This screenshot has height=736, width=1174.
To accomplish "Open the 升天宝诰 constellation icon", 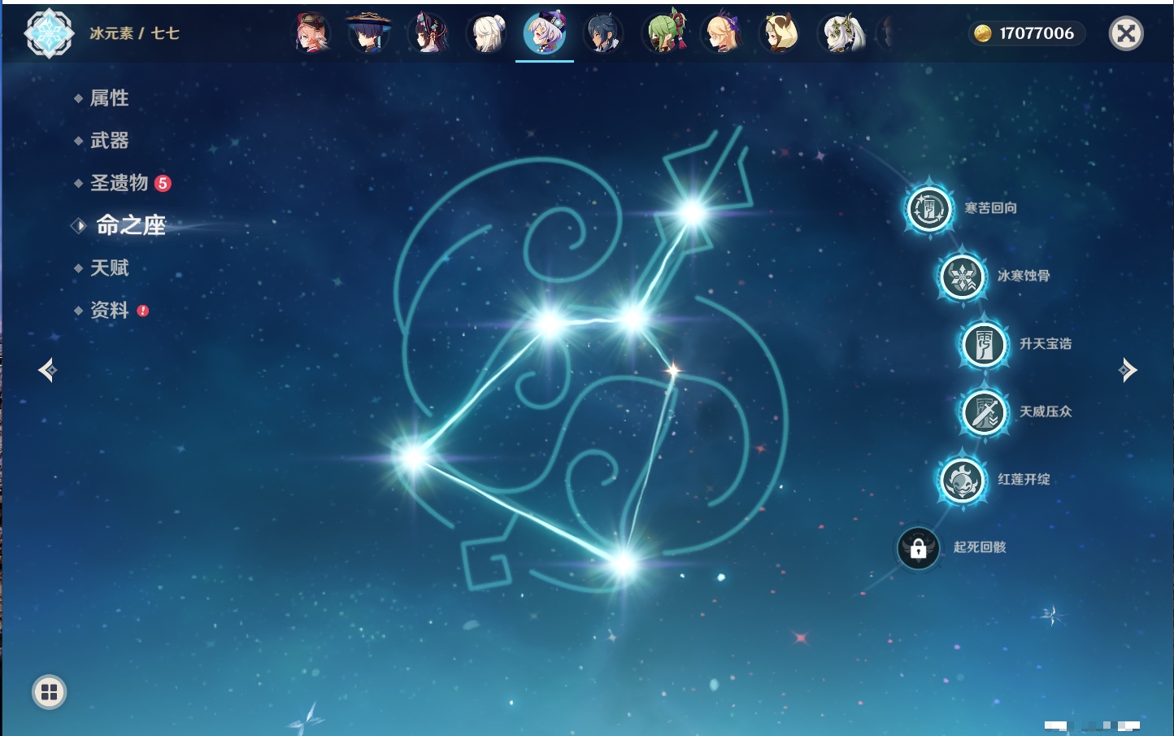I will pyautogui.click(x=984, y=344).
